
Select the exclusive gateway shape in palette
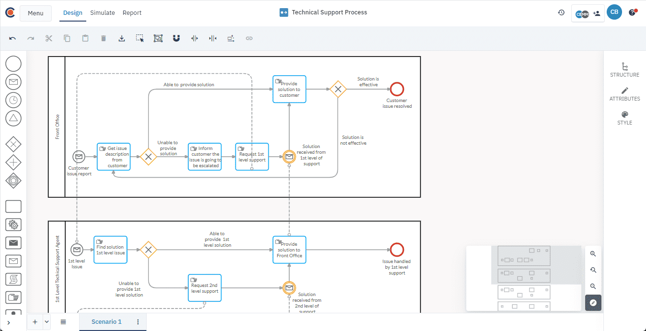click(13, 144)
